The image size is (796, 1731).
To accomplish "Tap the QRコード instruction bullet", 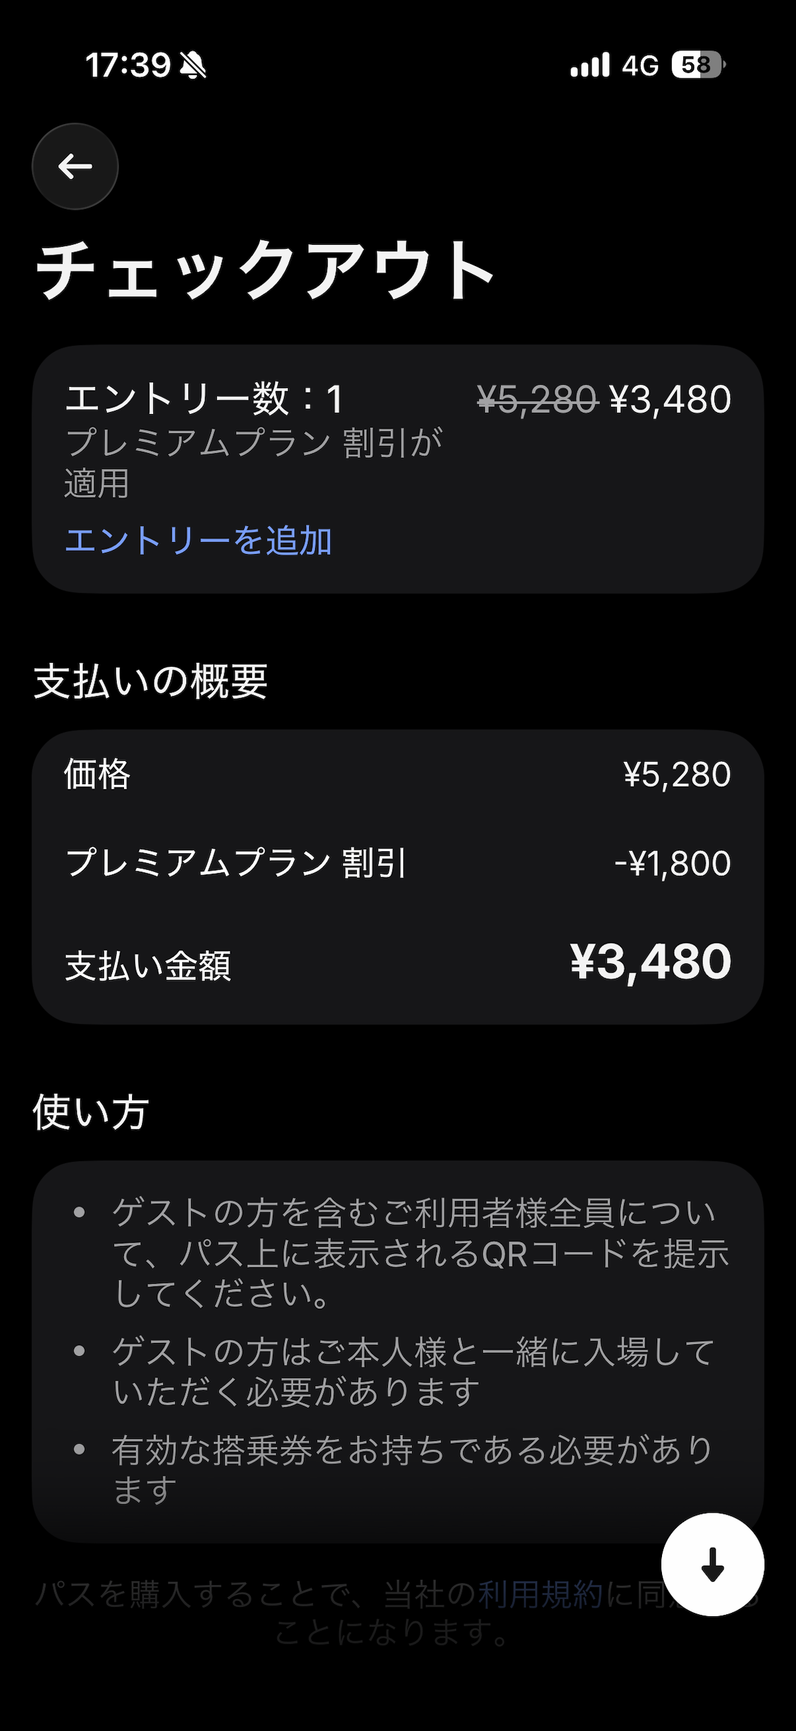I will [420, 1253].
